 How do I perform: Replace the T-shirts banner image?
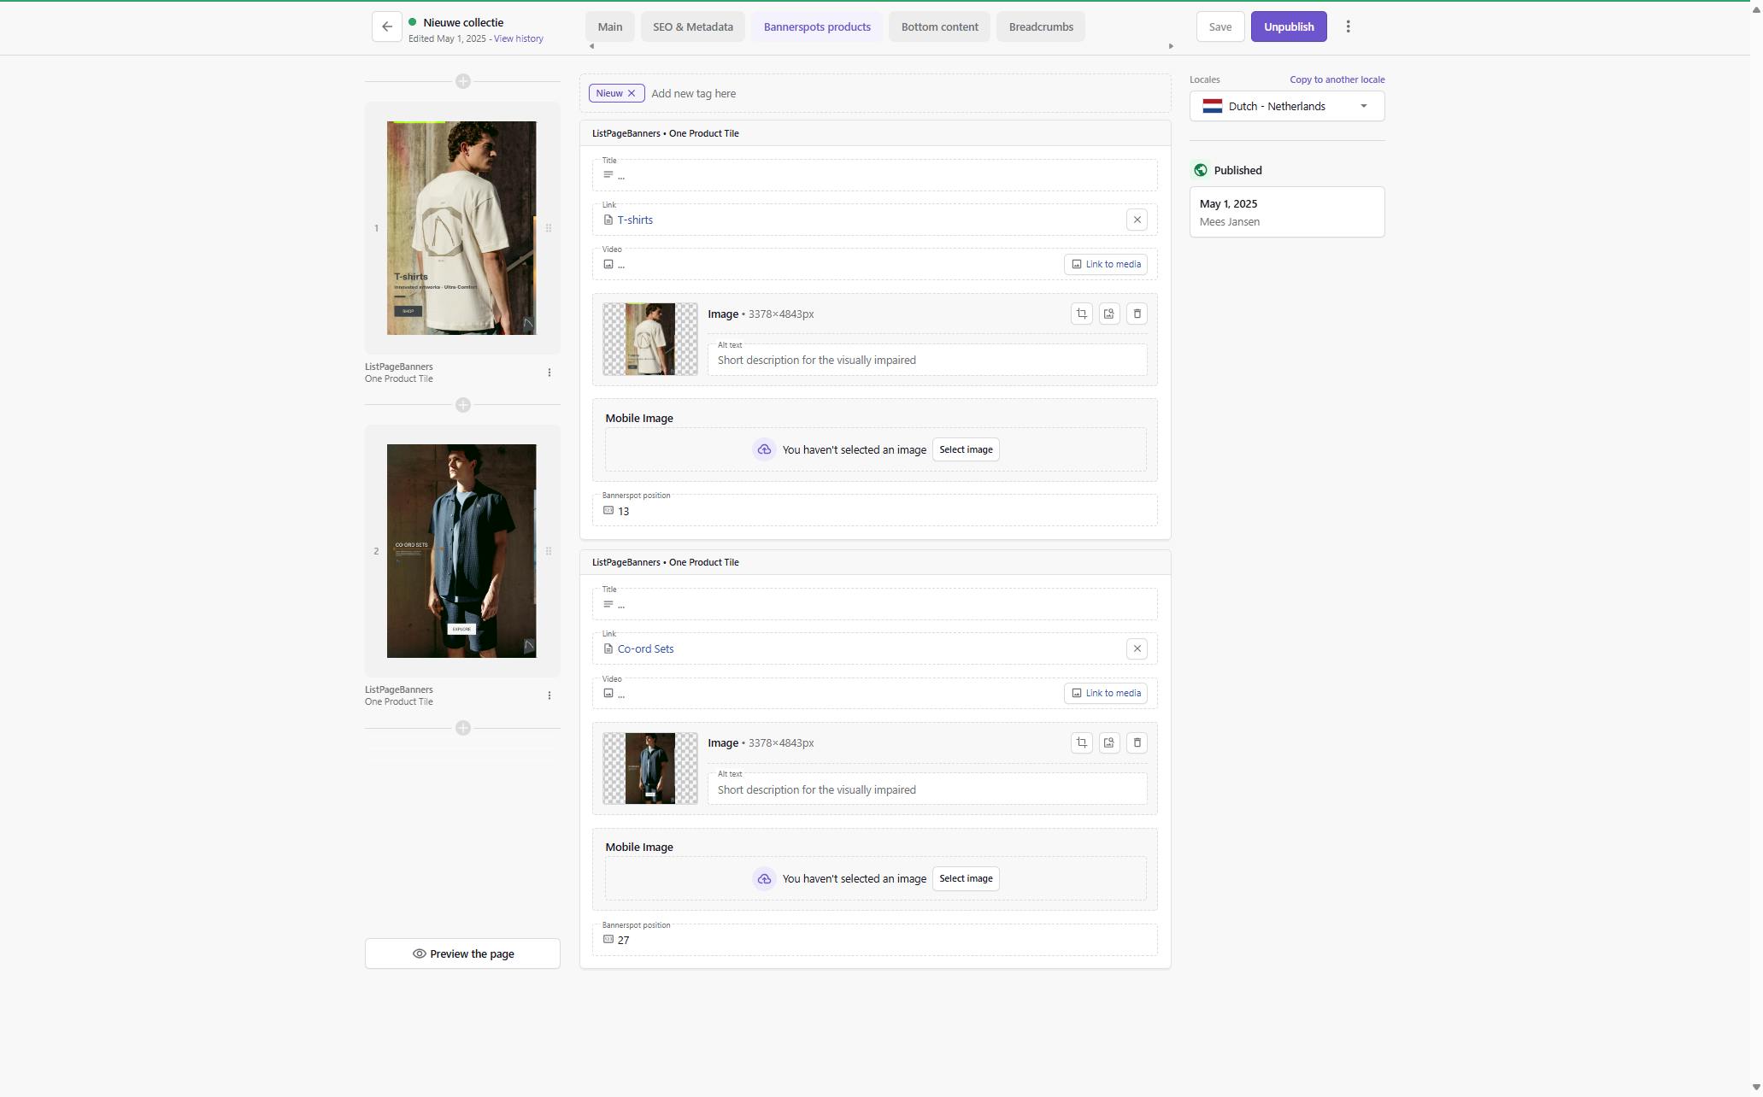1108,314
